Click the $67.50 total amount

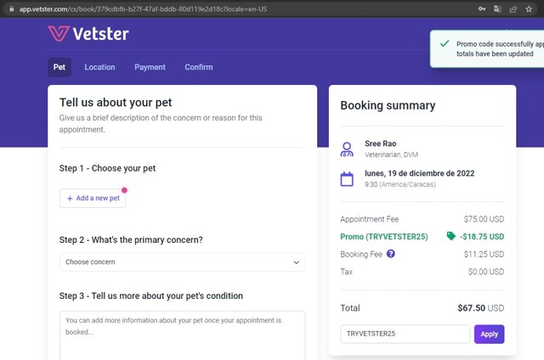tap(471, 308)
